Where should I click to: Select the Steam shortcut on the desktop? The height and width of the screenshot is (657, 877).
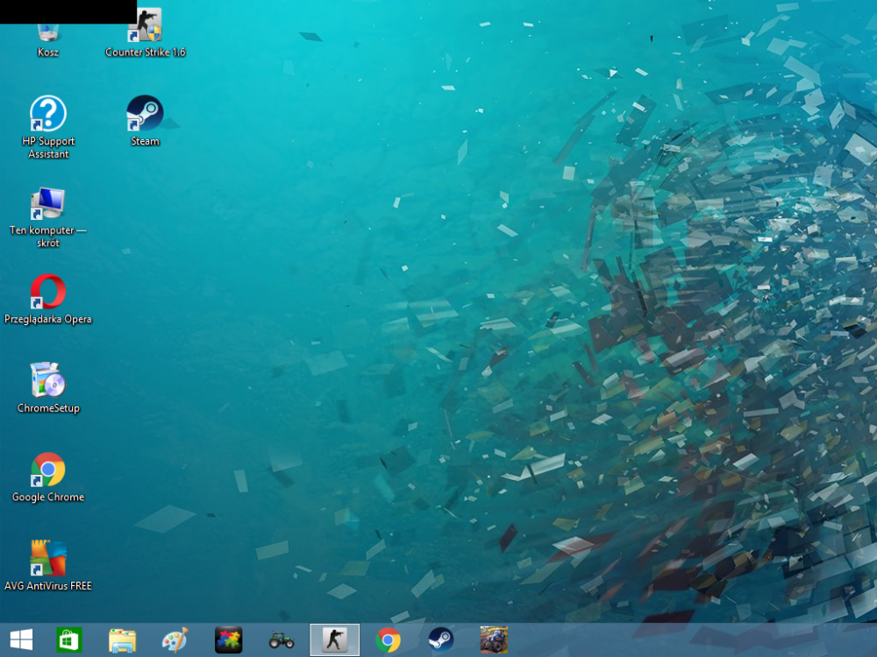tap(145, 115)
